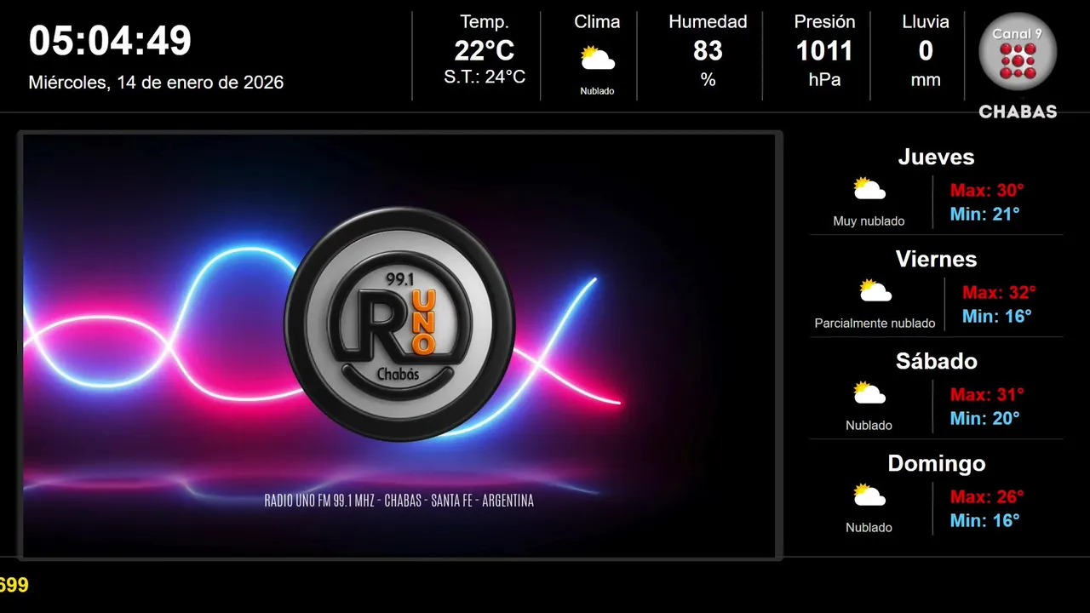Click the Parcialmente nublado description

[x=875, y=324]
